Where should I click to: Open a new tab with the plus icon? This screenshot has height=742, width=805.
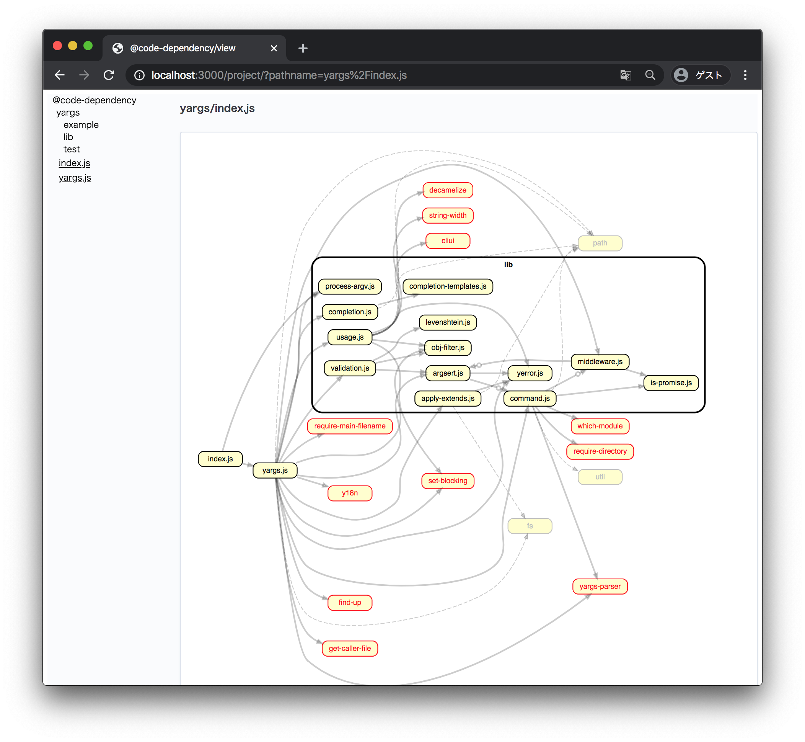(x=303, y=48)
